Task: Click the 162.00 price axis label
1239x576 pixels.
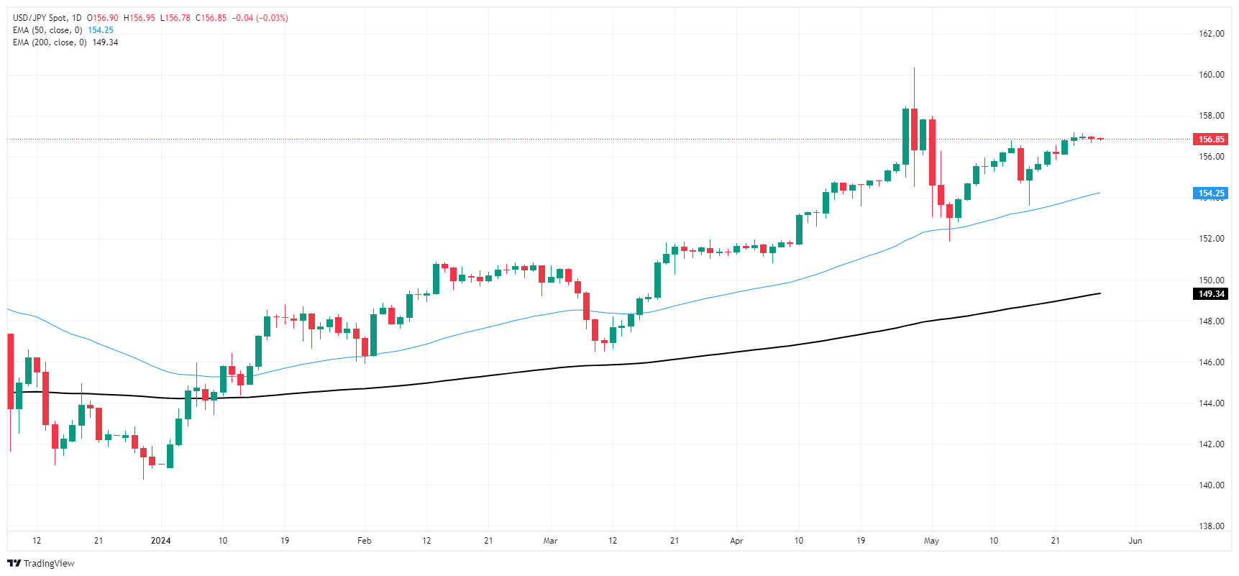Action: tap(1211, 34)
